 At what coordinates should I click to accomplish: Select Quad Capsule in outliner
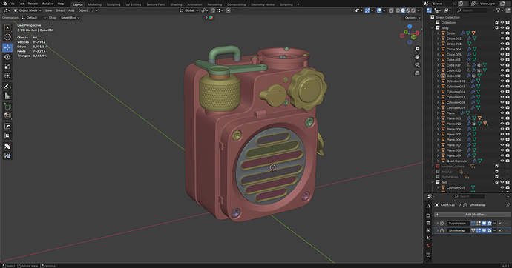coord(456,161)
